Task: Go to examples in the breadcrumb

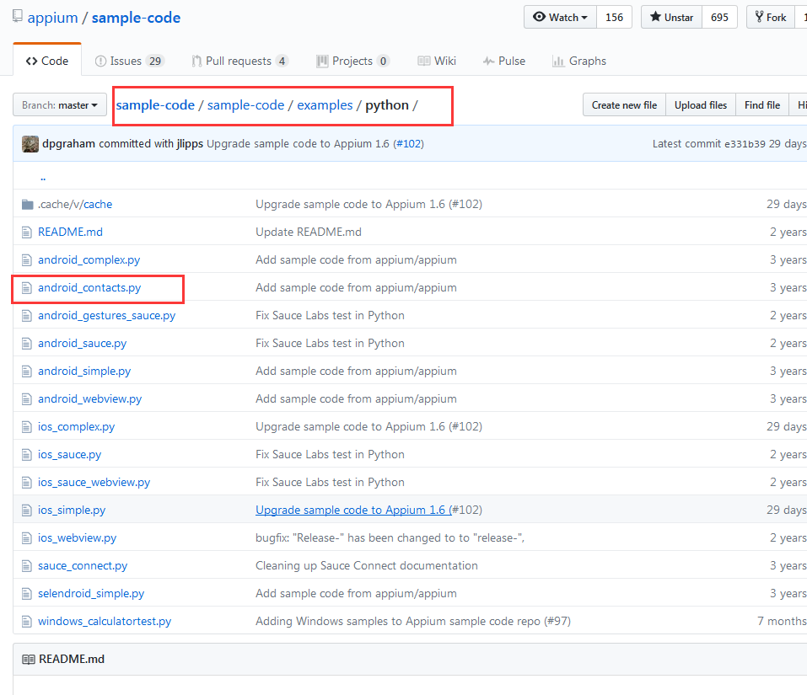Action: 325,104
